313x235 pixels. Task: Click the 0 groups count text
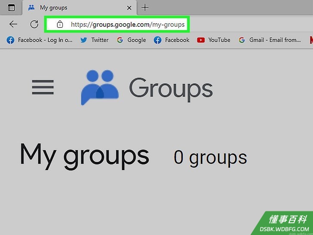coord(210,158)
